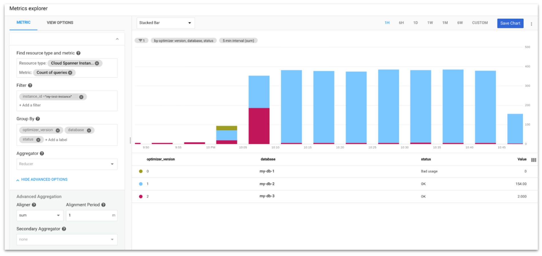Collapse the metric panel with the chevron
The image size is (542, 256).
(117, 39)
